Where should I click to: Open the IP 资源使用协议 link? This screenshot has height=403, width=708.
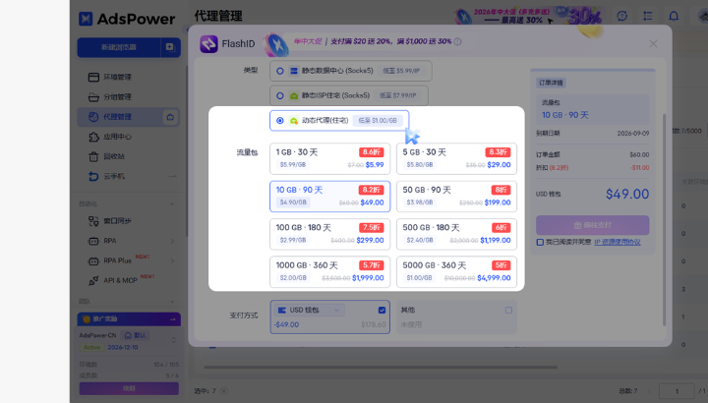coord(618,243)
